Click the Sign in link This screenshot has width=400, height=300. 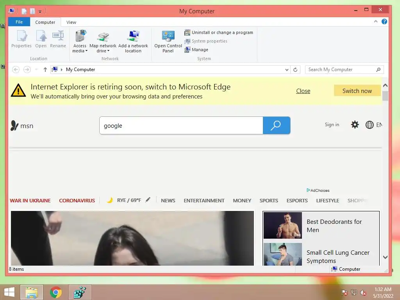pyautogui.click(x=332, y=125)
